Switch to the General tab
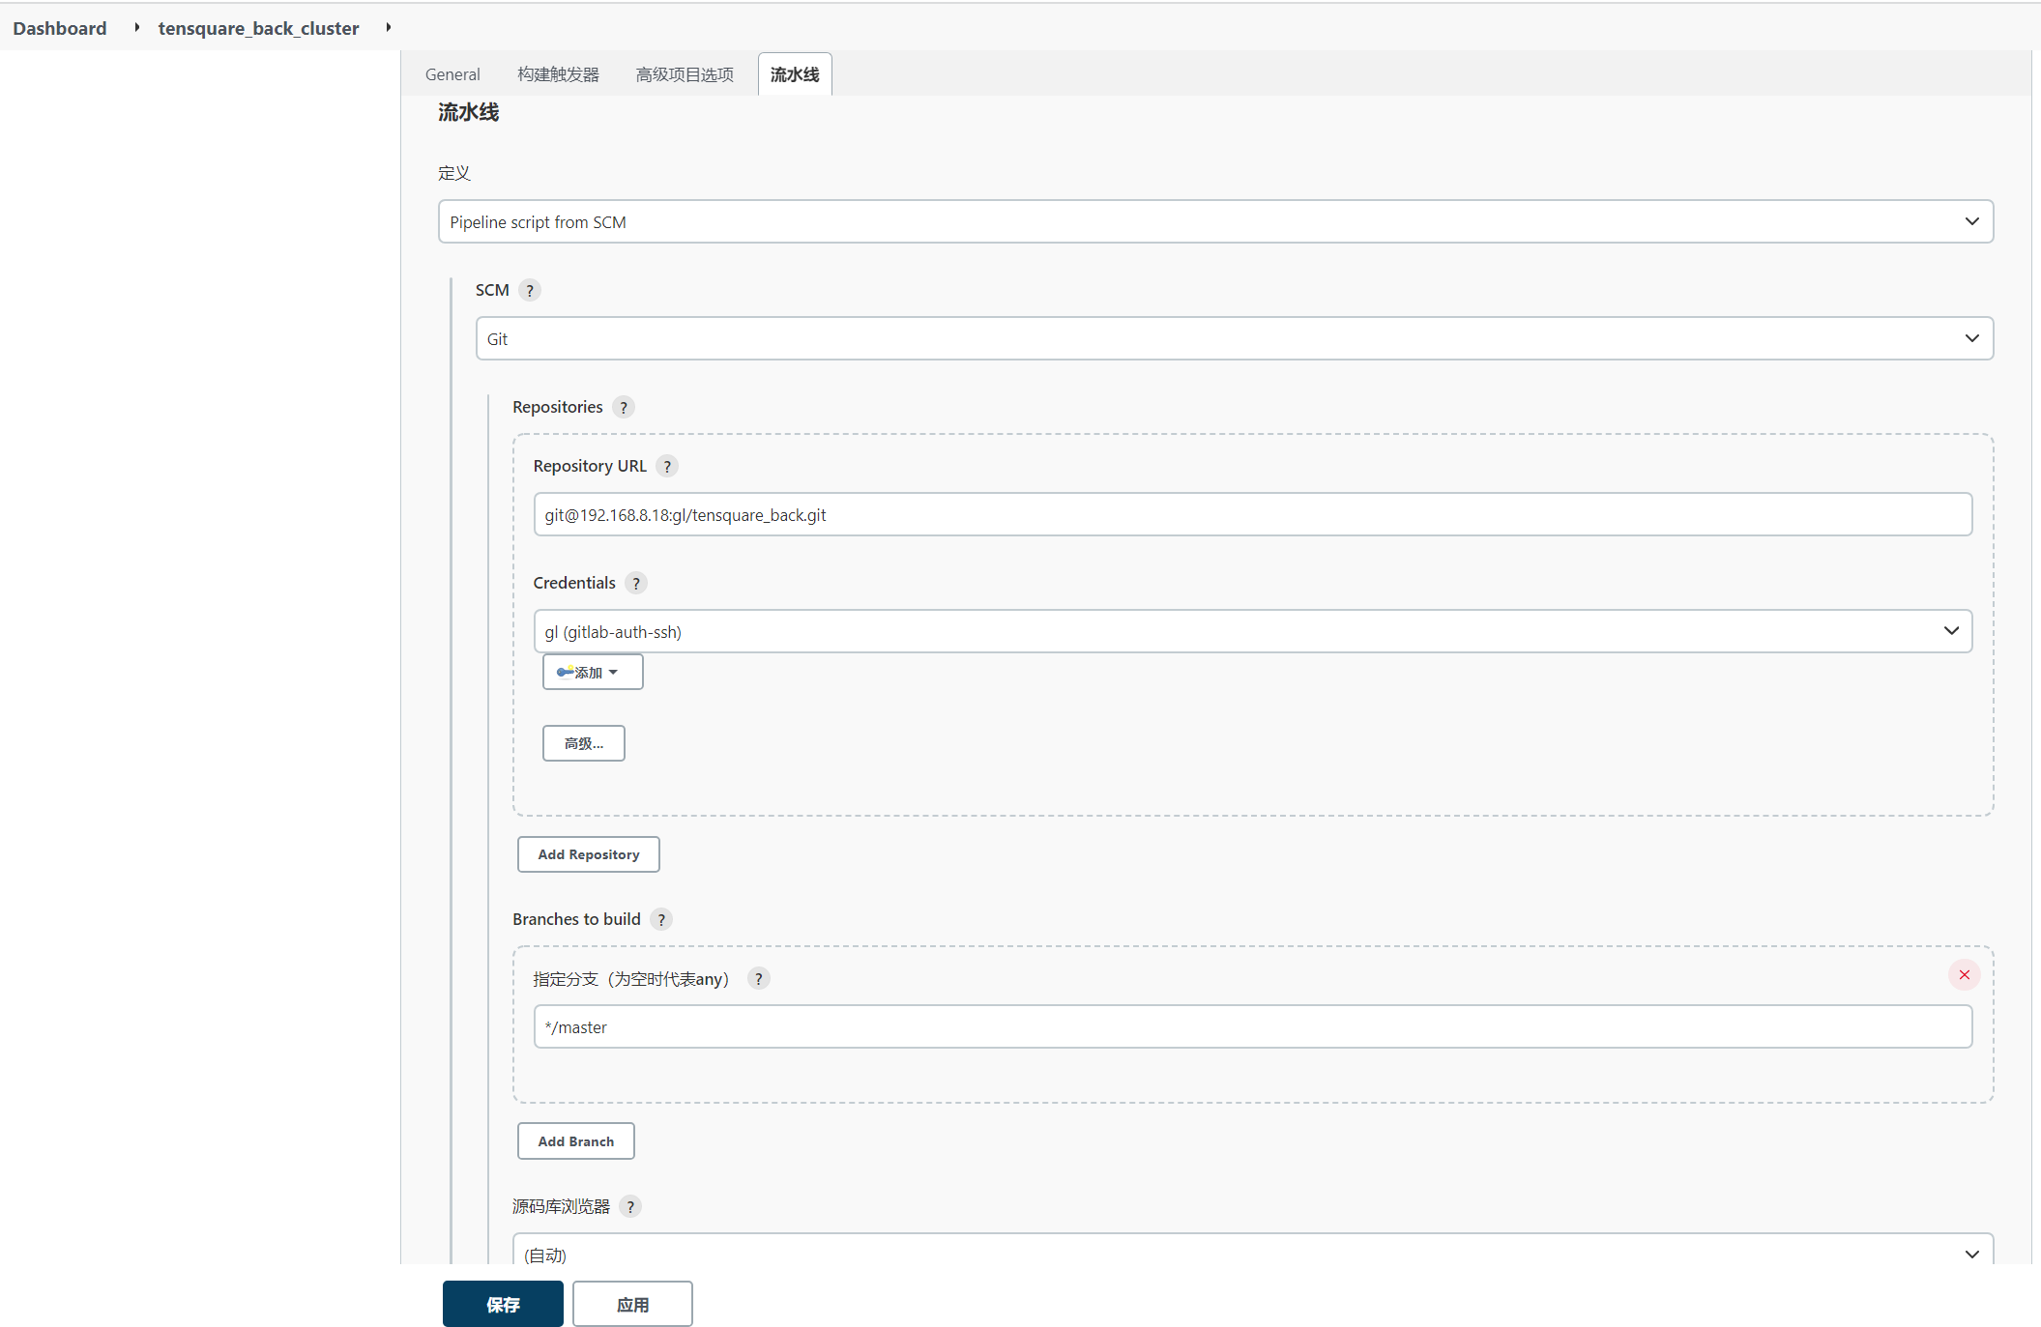 pyautogui.click(x=452, y=74)
